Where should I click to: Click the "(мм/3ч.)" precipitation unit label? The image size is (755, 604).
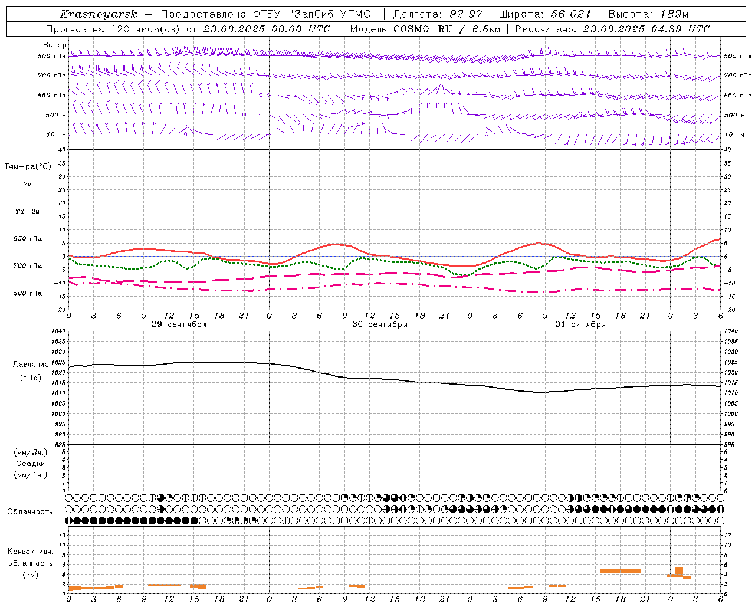pos(31,452)
